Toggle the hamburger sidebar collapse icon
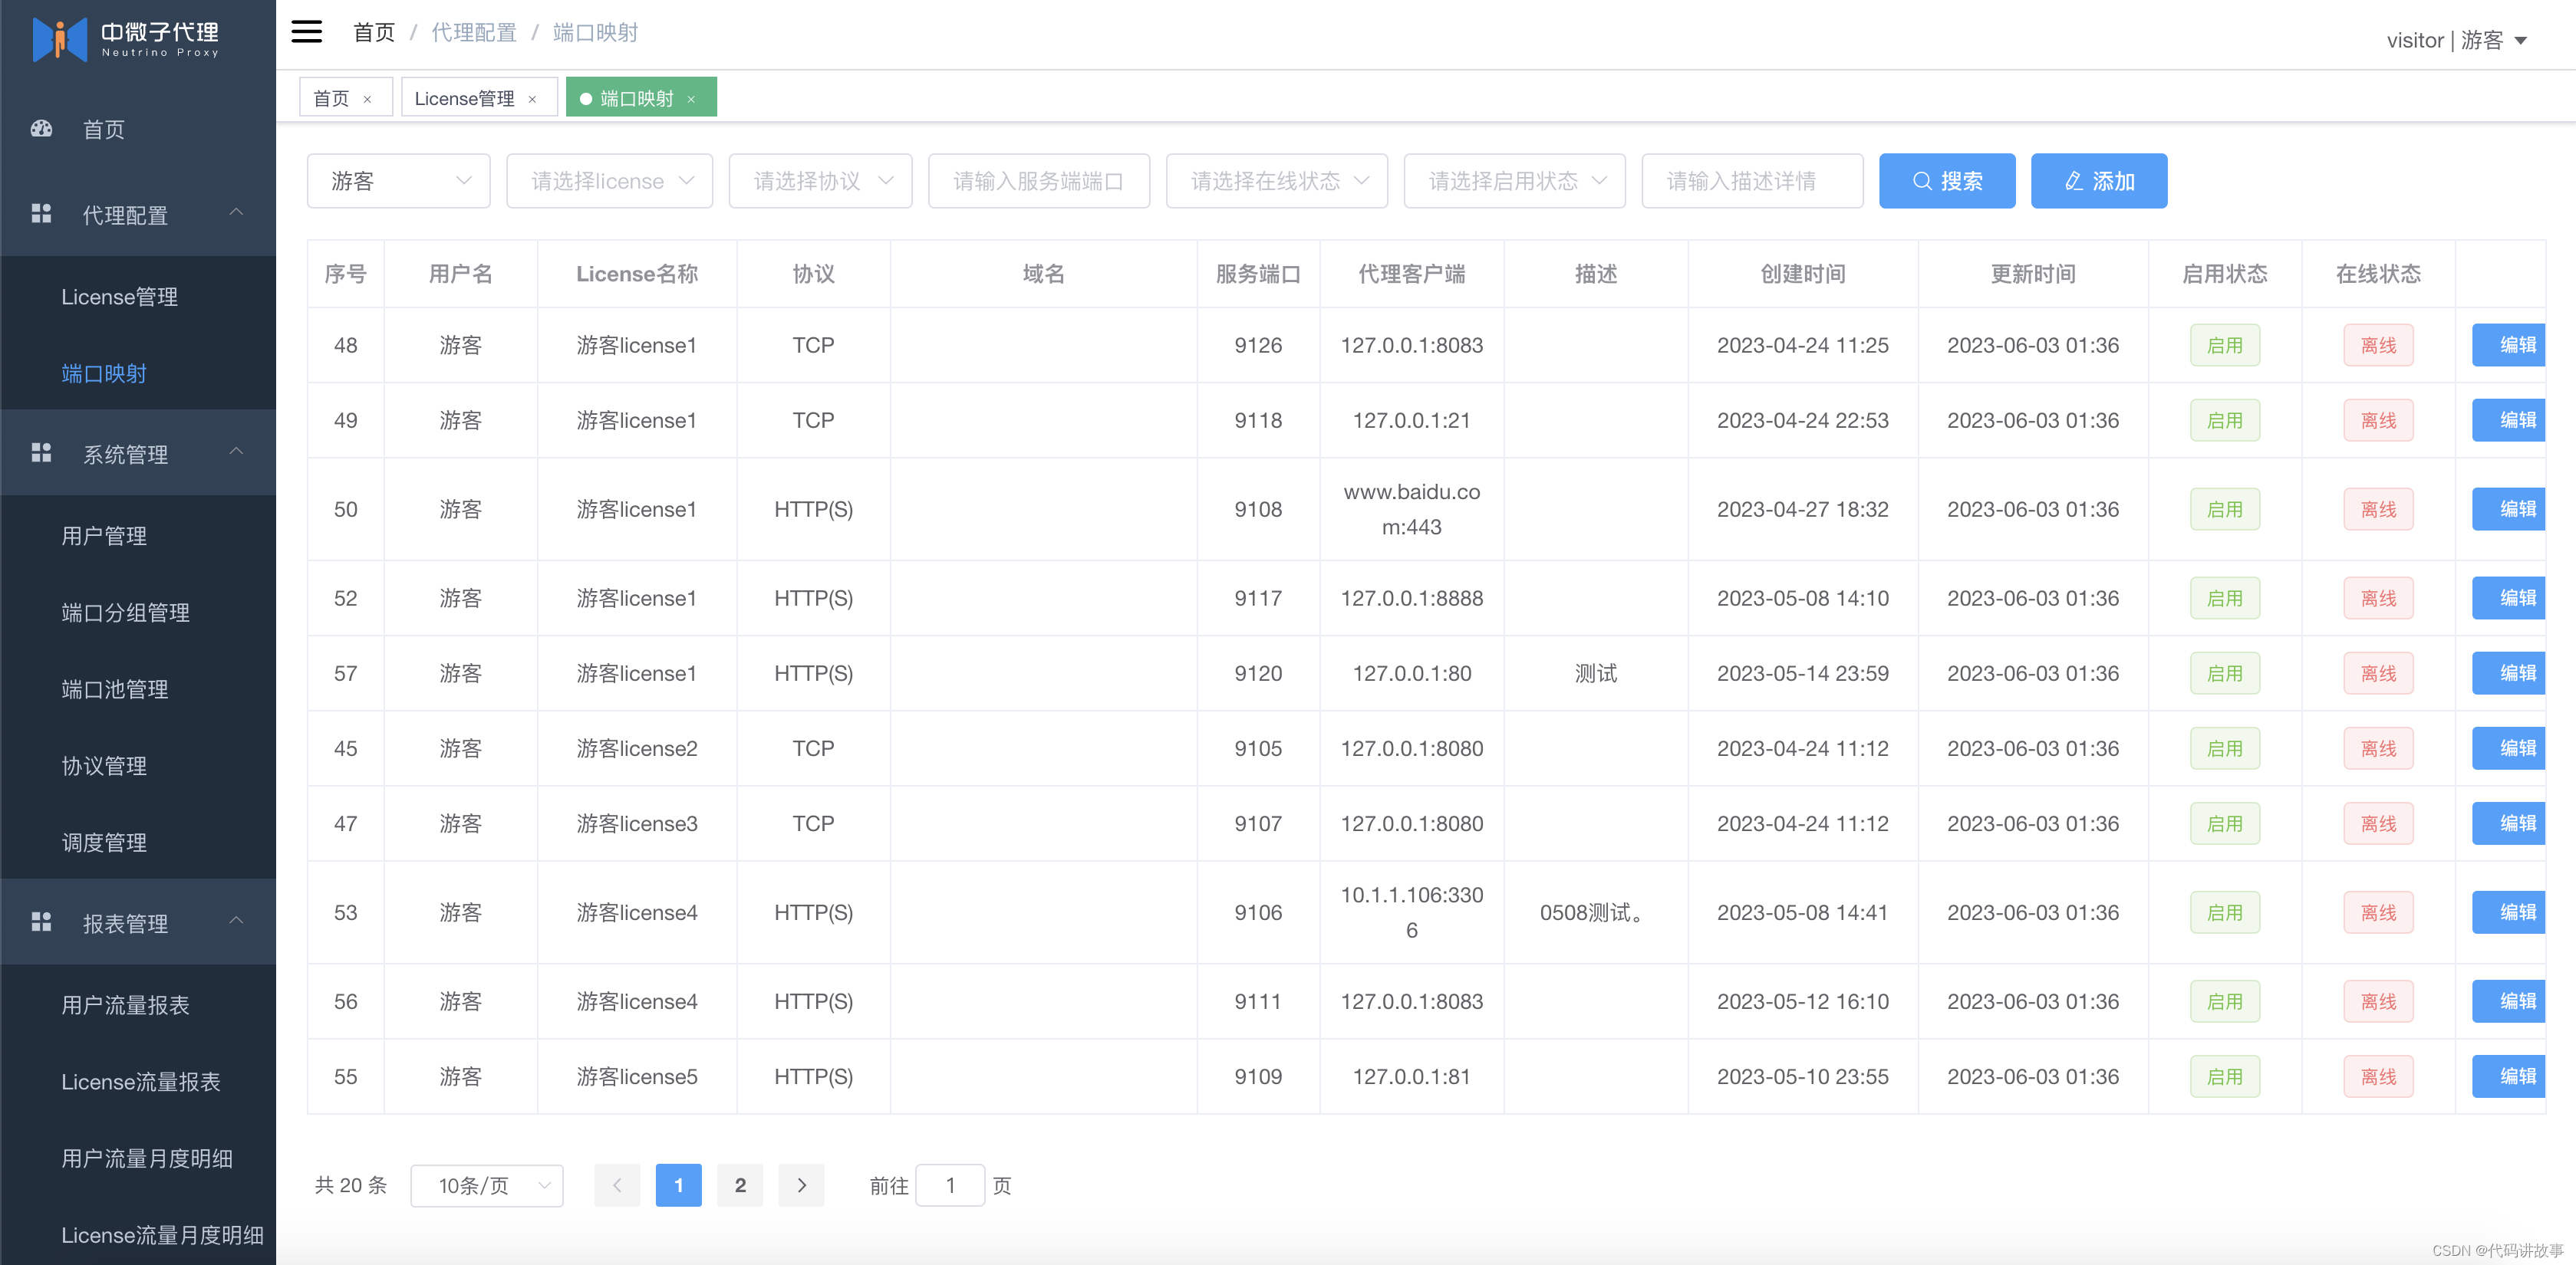This screenshot has height=1265, width=2576. pos(306,32)
